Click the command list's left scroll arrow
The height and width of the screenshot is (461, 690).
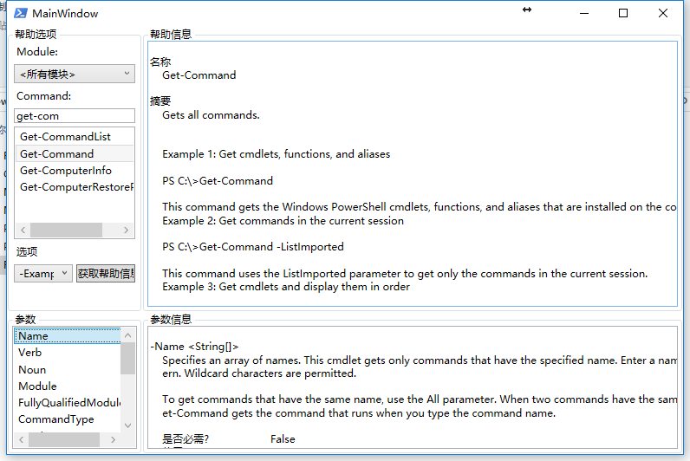point(23,230)
